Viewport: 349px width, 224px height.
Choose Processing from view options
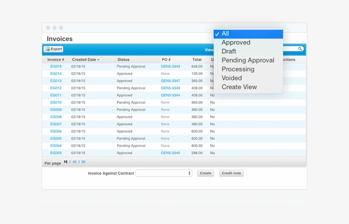[238, 69]
